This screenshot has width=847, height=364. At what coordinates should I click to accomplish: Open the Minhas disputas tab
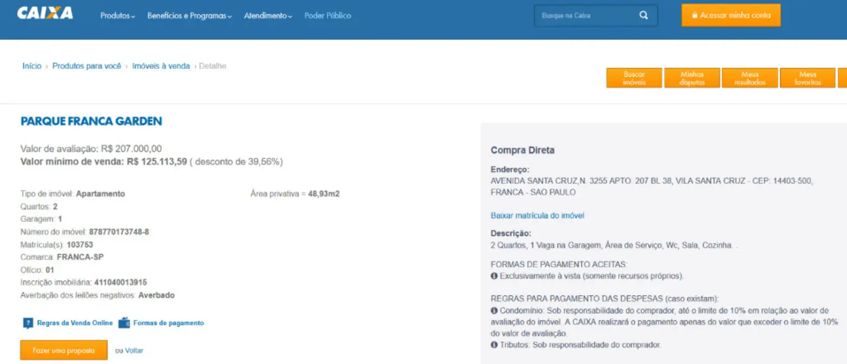point(692,78)
